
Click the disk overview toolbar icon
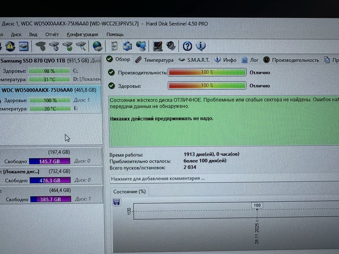23,46
